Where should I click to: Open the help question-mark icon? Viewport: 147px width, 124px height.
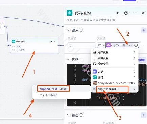[x=126, y=13]
